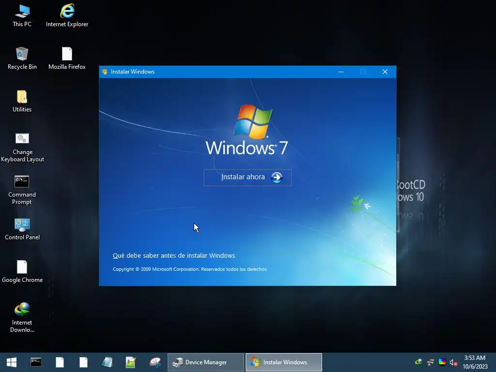Click second blank file icon in taskbar
Viewport: 496px width, 372px height.
(83, 362)
